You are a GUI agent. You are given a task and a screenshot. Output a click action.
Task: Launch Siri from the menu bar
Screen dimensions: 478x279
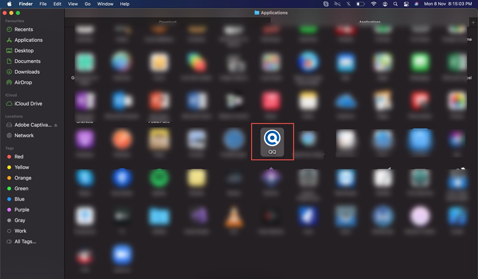416,4
